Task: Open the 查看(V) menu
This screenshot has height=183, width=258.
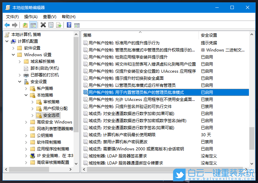Action: 49,16
